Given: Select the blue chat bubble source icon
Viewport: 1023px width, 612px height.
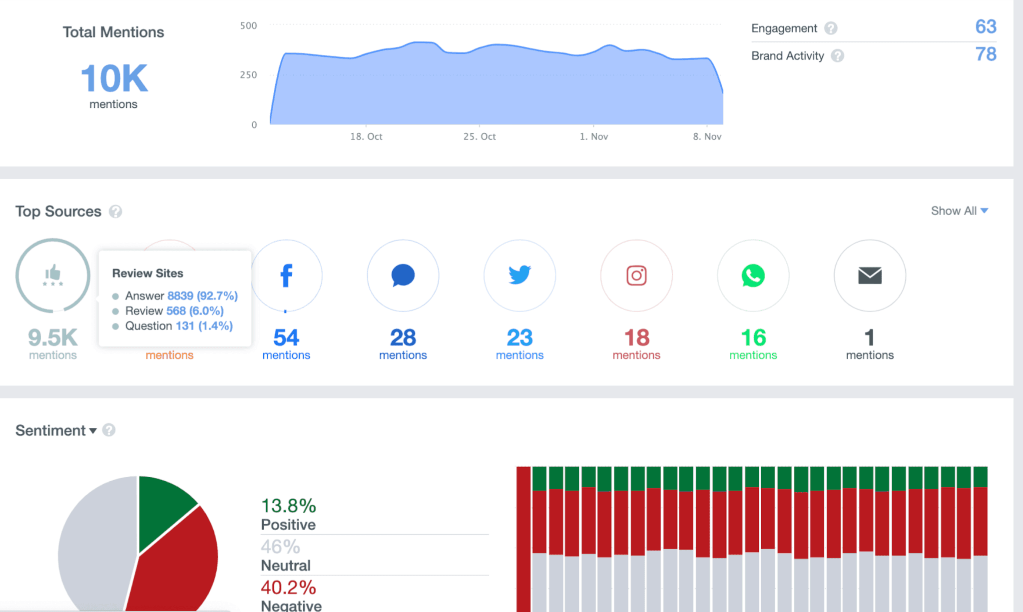Looking at the screenshot, I should click(x=403, y=275).
